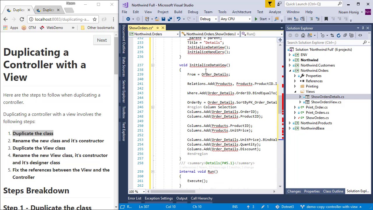Click Collapse All in Solution Explorer

pyautogui.click(x=345, y=35)
